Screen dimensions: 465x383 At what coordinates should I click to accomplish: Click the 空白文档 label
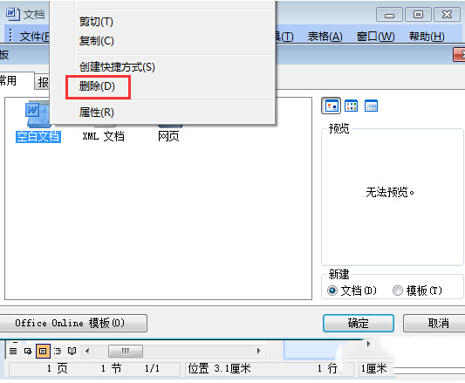(x=38, y=137)
